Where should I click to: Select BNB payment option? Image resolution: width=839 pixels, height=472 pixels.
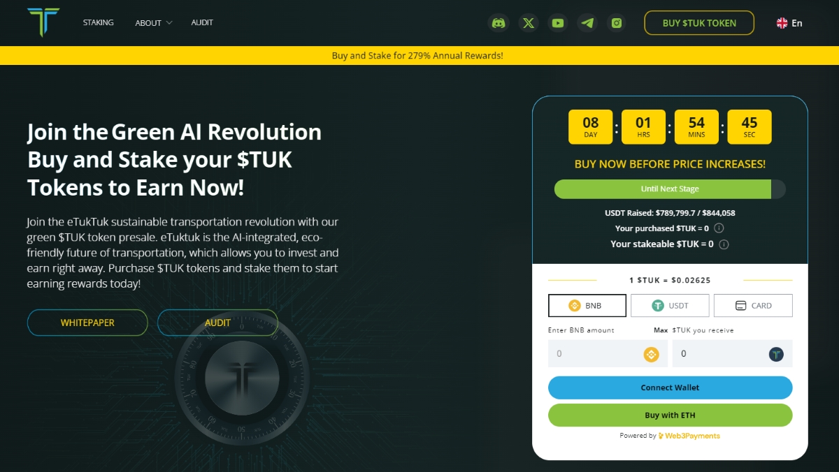pos(586,305)
